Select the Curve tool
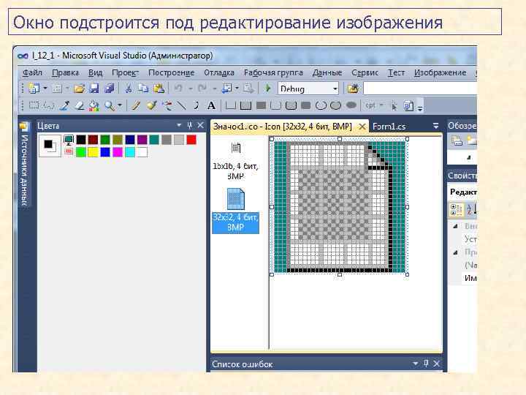Screen dimensions: 526x395 197,105
